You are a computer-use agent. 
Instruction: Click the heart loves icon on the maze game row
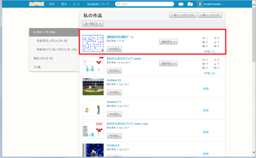[x=204, y=42]
